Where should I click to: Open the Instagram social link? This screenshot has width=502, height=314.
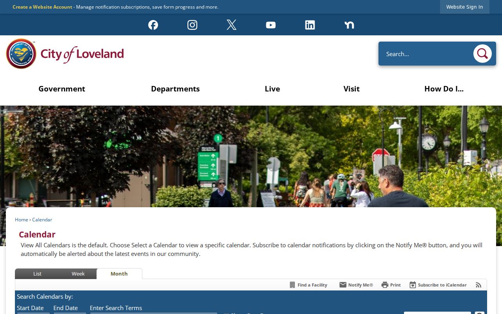pyautogui.click(x=192, y=25)
